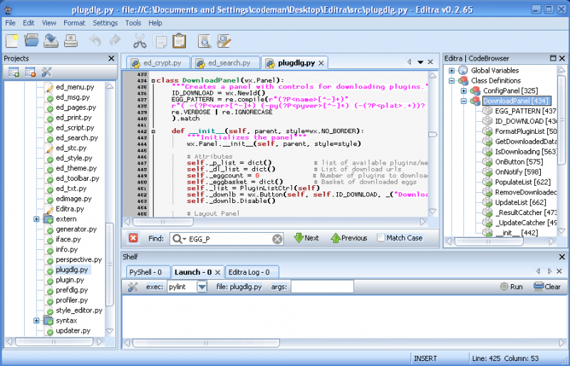Open the View menu
Viewport: 570px width, 366px height.
pos(49,23)
